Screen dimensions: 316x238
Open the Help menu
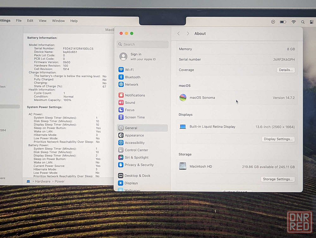(74, 21)
